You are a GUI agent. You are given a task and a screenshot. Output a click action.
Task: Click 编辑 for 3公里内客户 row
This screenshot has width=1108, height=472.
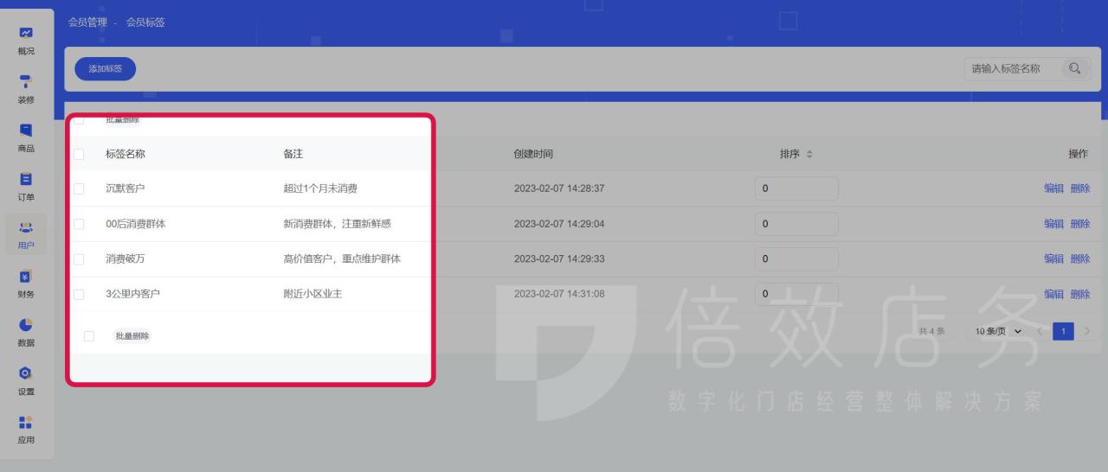1053,294
